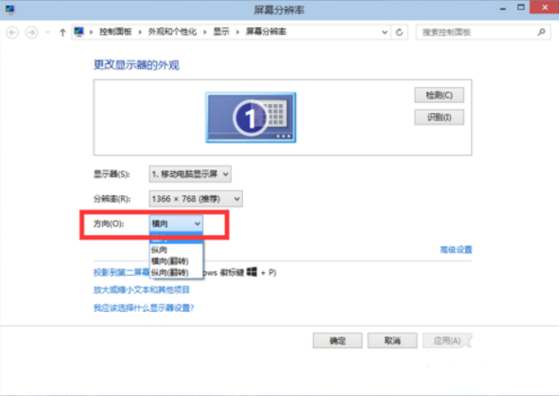Click the Back navigation arrow
The height and width of the screenshot is (396, 560).
click(13, 32)
